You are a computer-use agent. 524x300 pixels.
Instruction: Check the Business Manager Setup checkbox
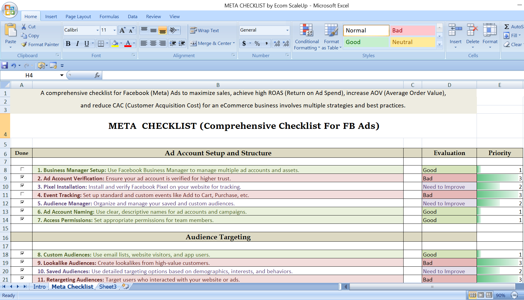click(22, 169)
